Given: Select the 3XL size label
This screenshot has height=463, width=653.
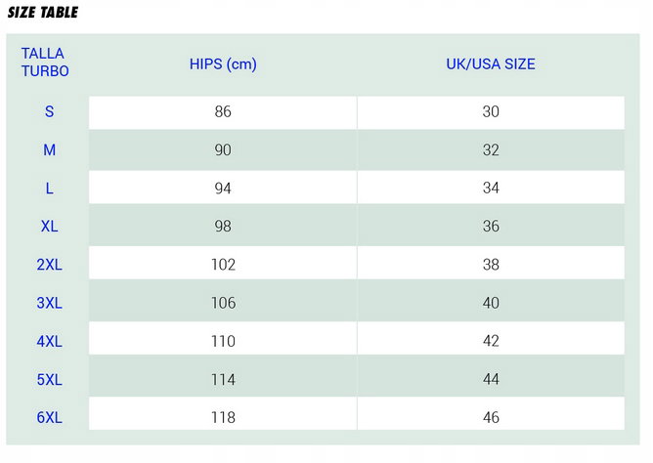Looking at the screenshot, I should [49, 303].
